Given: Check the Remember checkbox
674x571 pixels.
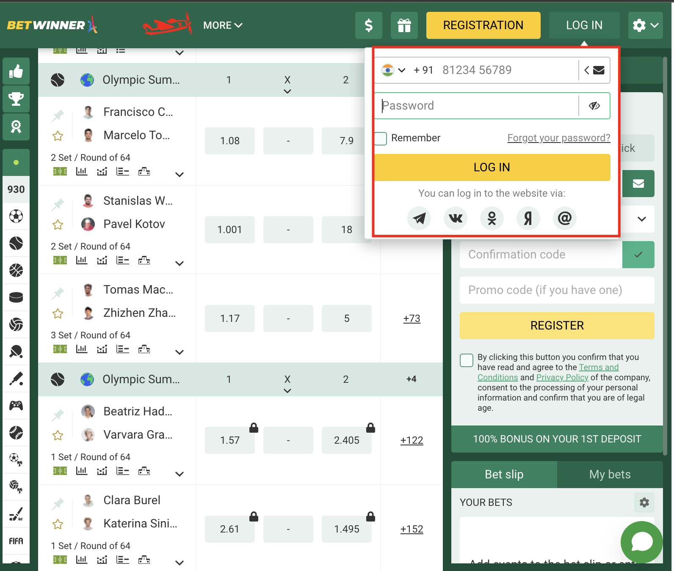Looking at the screenshot, I should (x=381, y=138).
